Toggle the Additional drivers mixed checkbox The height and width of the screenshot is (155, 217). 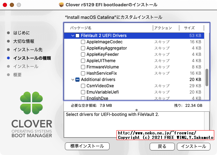click(x=77, y=80)
